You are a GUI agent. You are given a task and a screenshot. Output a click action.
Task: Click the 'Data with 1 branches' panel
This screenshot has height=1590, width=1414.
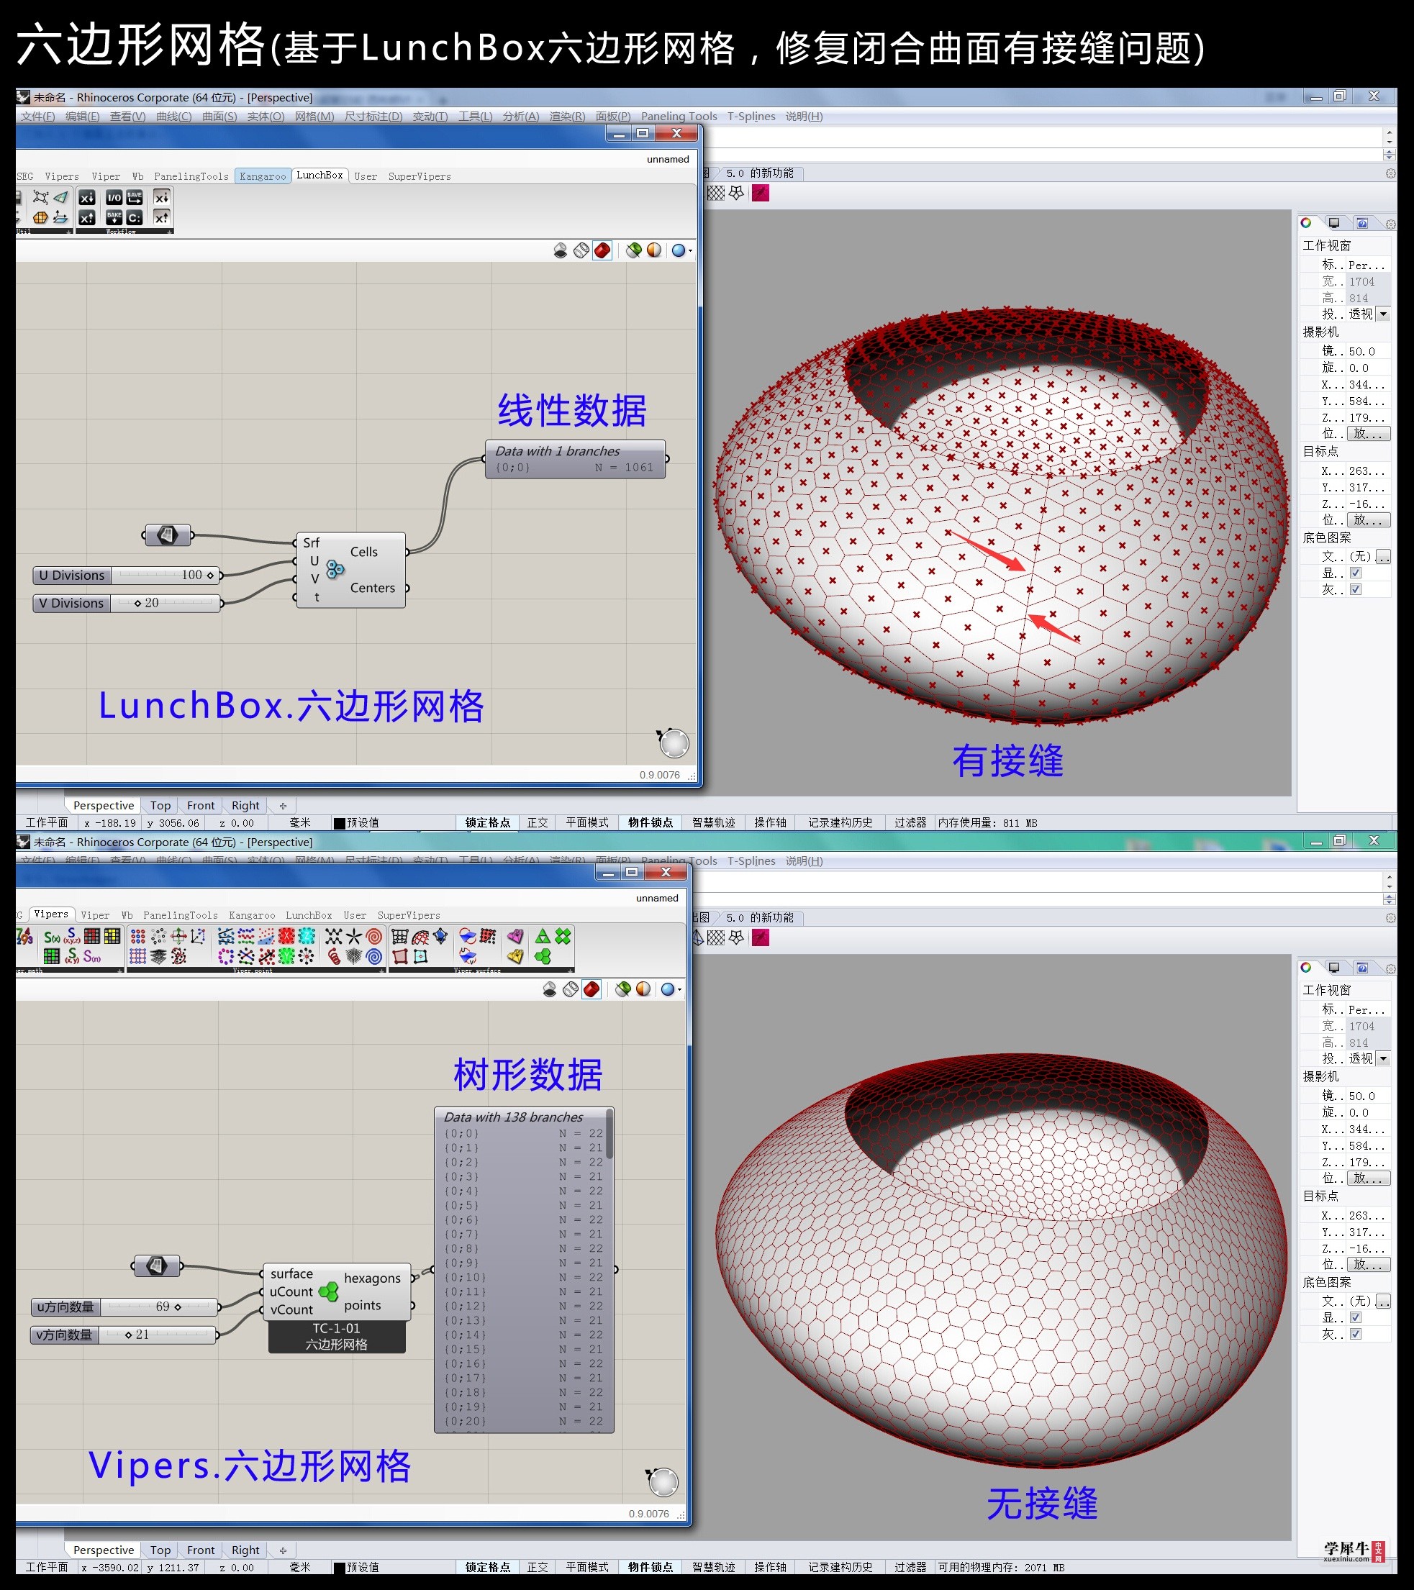tap(576, 459)
